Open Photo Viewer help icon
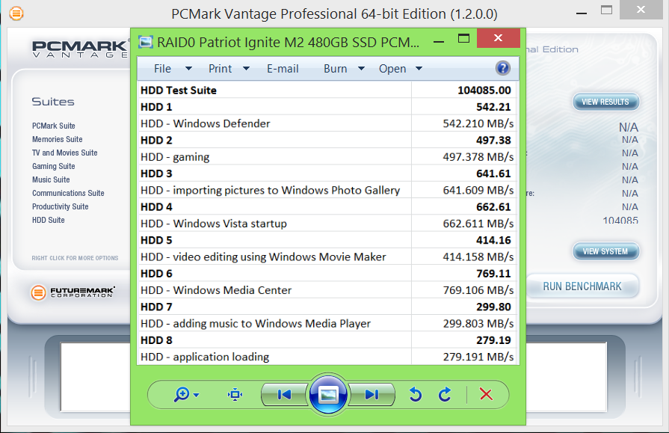 [x=502, y=68]
